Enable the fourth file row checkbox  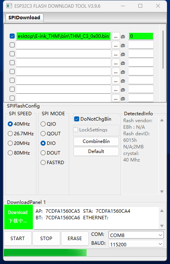[x=12, y=63]
